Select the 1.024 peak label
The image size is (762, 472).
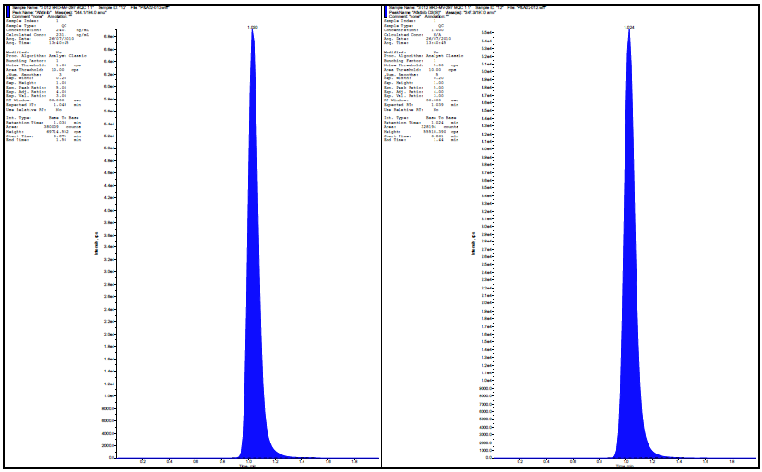(x=628, y=28)
